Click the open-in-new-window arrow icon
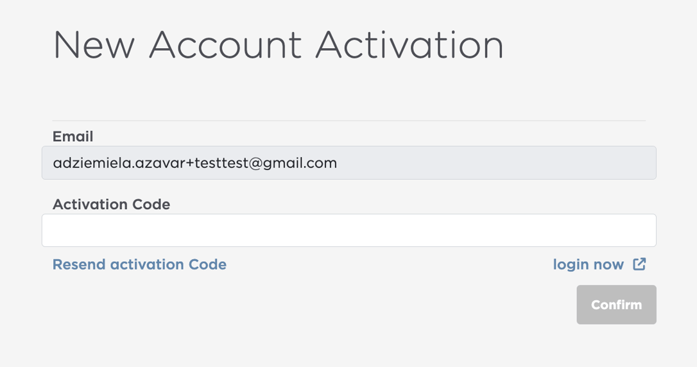 click(x=639, y=264)
